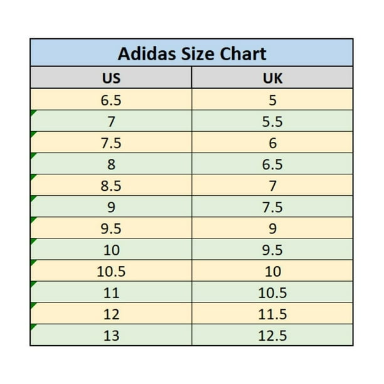This screenshot has width=384, height=384.
Task: Click the UK size 11.5 cell
Action: coord(272,314)
